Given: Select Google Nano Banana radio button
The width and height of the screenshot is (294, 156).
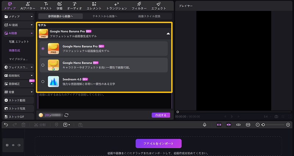Looking at the screenshot, I should (x=43, y=65).
